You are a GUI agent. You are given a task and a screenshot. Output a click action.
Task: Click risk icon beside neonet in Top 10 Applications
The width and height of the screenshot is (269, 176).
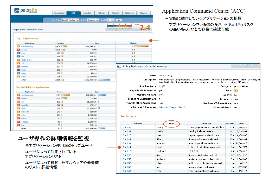click(x=18, y=50)
